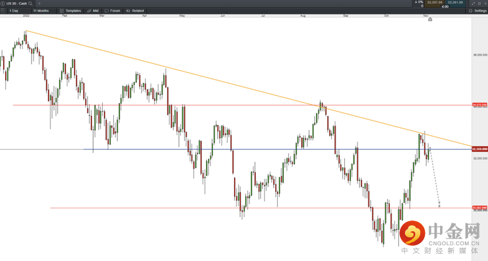Select the timeline marker under Nov
This screenshot has width=488, height=261.
[430, 20]
